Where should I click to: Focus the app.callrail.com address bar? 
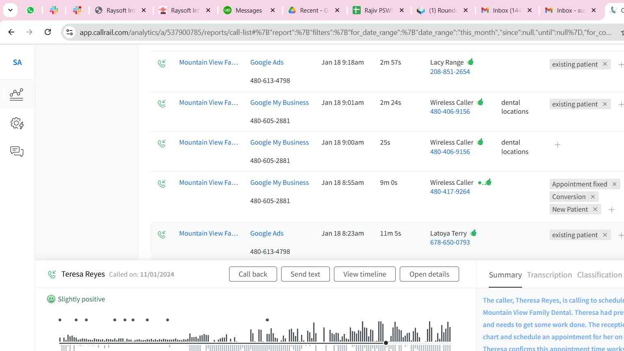coord(345,32)
